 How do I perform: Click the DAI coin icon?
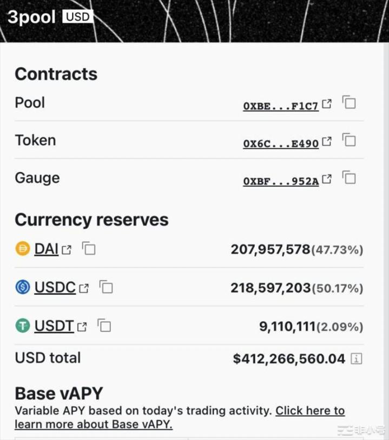[22, 249]
